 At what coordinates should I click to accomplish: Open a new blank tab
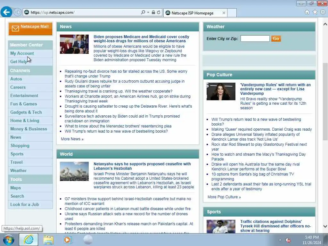pyautogui.click(x=232, y=13)
